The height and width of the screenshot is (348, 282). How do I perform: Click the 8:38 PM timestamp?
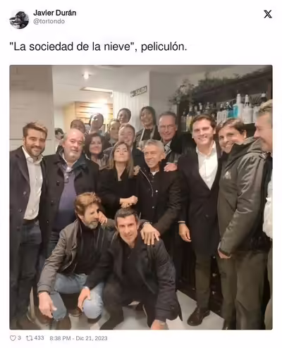60,338
